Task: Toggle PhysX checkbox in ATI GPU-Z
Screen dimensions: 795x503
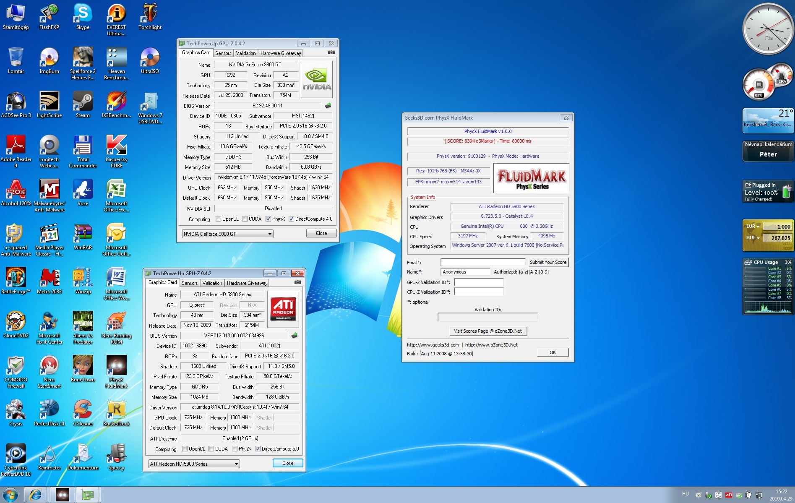Action: click(235, 449)
